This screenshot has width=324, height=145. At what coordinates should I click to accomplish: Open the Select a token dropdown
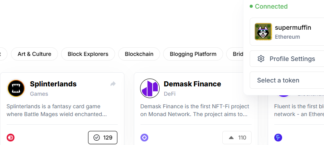coord(287,80)
